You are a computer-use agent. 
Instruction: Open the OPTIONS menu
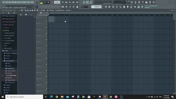pos(24,2)
